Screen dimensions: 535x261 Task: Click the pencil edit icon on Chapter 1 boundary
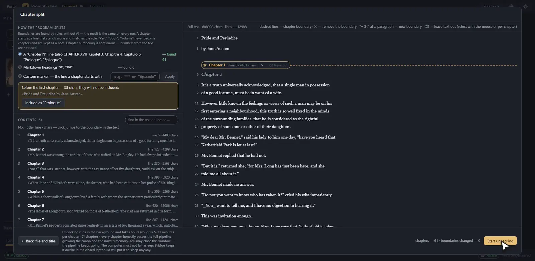(262, 65)
